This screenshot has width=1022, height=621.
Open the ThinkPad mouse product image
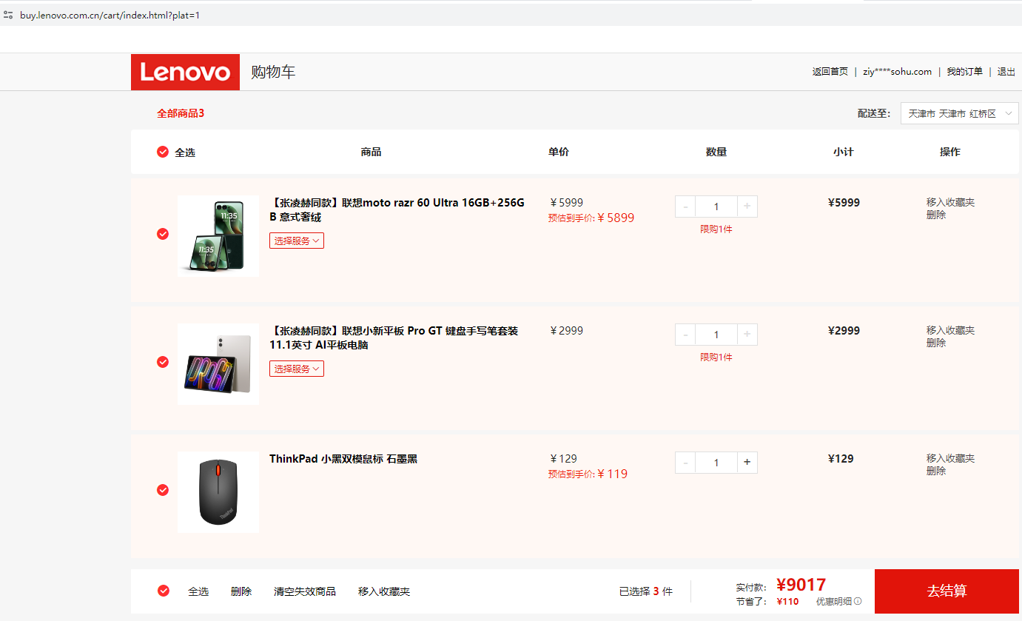click(x=218, y=491)
